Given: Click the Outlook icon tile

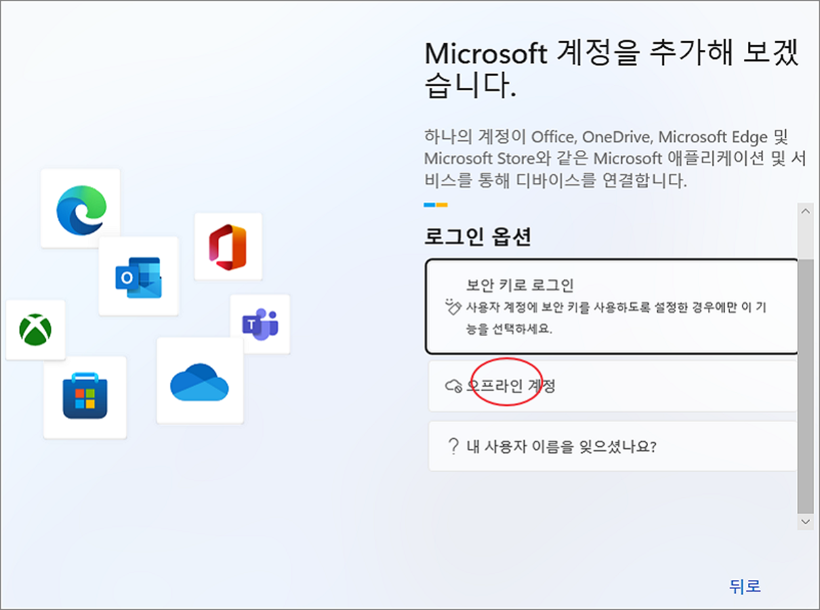Looking at the screenshot, I should [138, 276].
